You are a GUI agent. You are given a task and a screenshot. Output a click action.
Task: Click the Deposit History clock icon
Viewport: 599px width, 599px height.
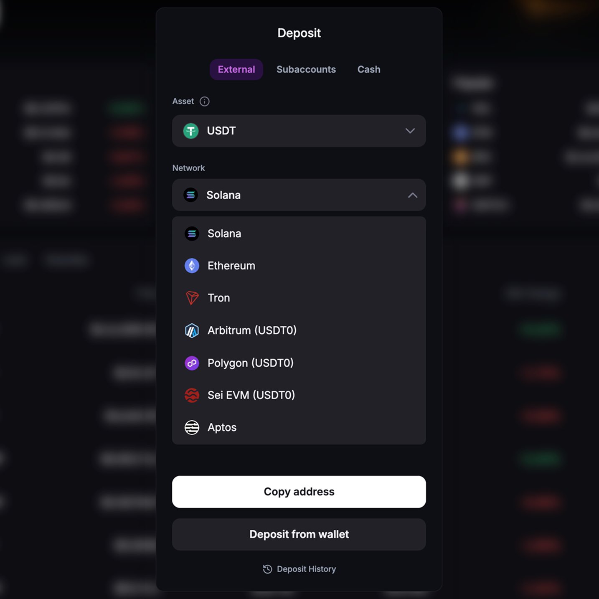coord(267,569)
